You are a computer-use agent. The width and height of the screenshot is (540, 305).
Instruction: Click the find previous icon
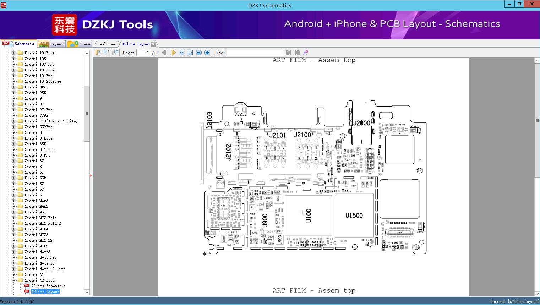pos(288,53)
